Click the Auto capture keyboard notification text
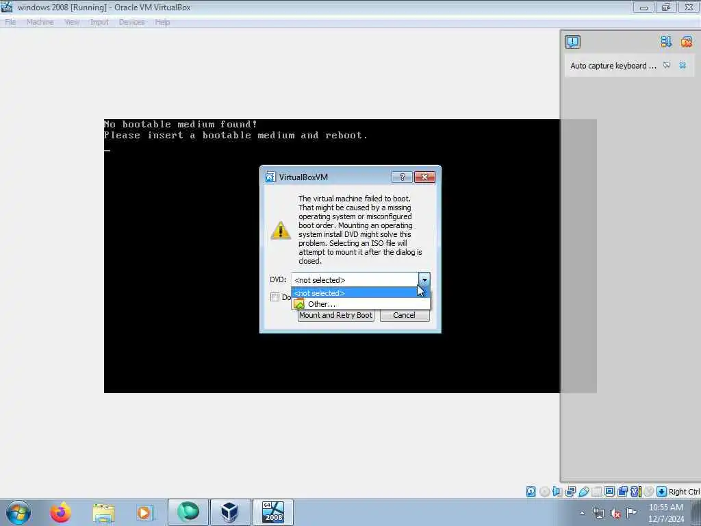This screenshot has width=701, height=526. coord(613,66)
